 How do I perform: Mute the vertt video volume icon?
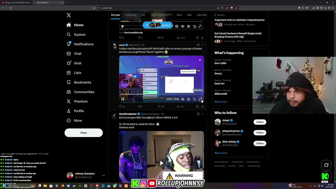[x=183, y=99]
